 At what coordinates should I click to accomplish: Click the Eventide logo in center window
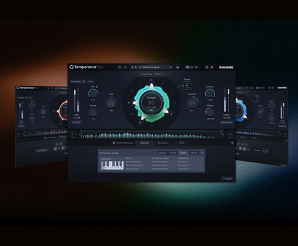point(226,67)
